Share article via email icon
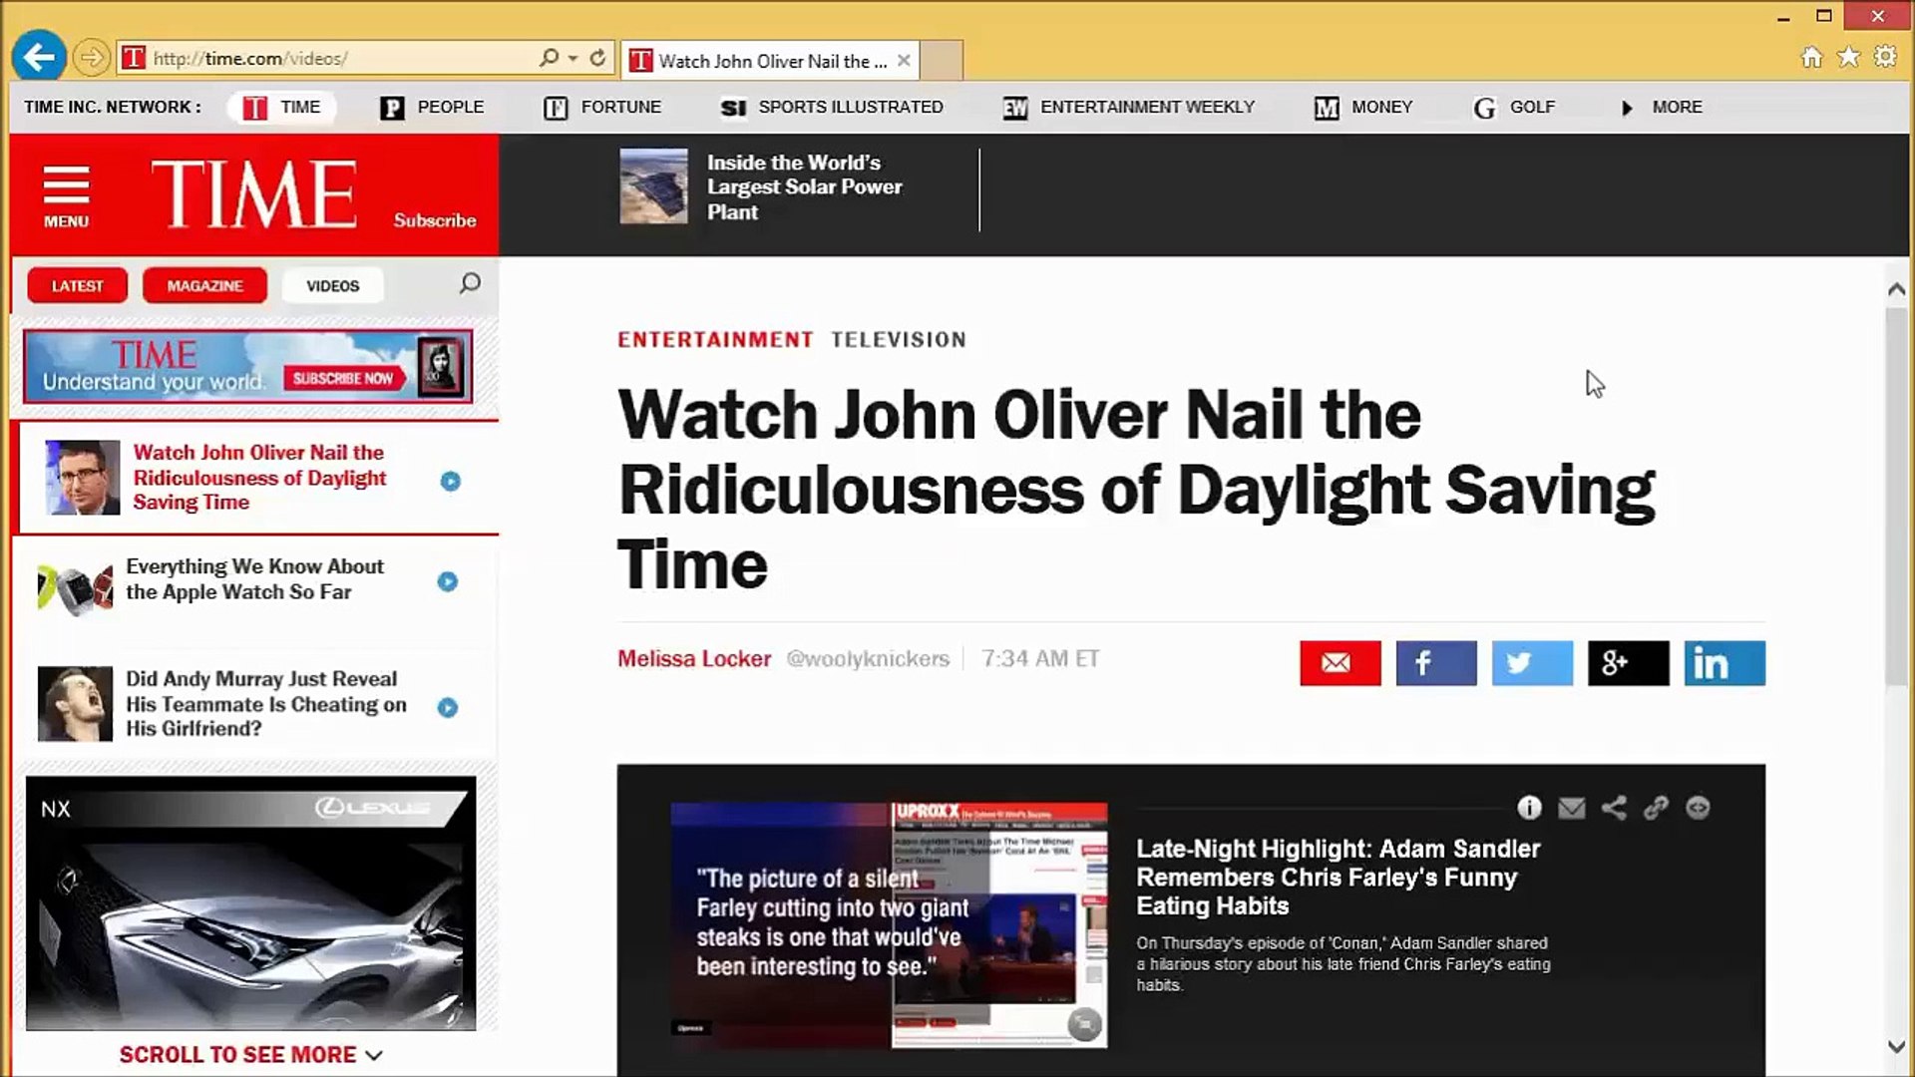1915x1077 pixels. click(1340, 663)
